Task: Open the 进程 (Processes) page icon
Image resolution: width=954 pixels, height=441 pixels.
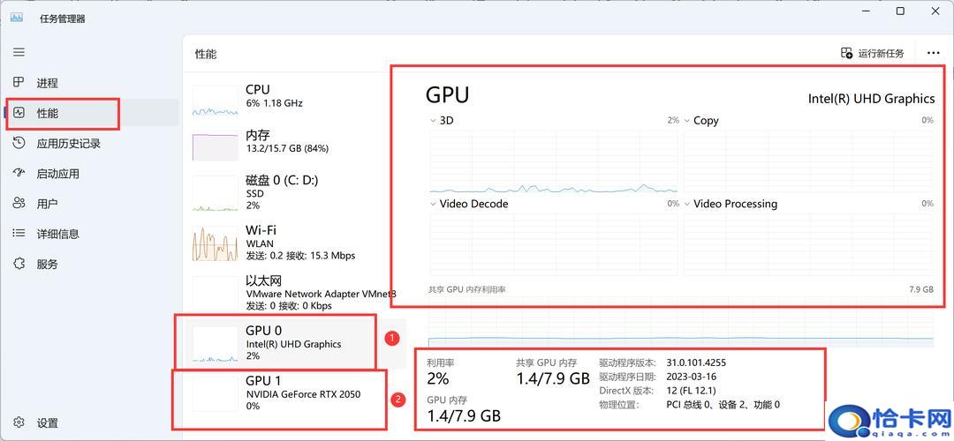Action: (19, 83)
